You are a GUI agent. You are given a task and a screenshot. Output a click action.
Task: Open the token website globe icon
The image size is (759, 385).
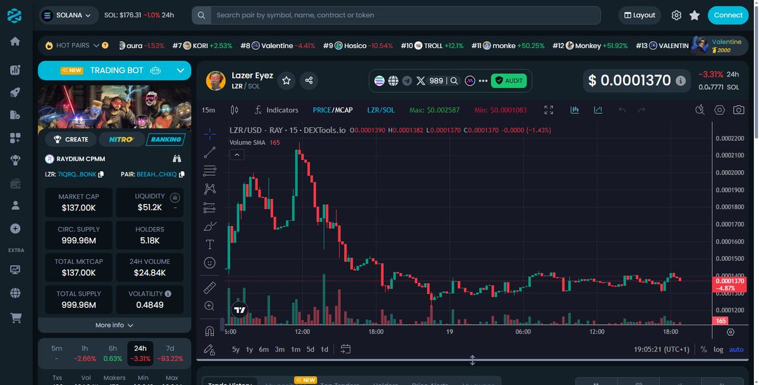[x=393, y=81]
